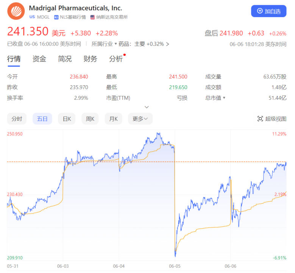Open the 财务 tab
This screenshot has height=273, width=295.
point(90,59)
